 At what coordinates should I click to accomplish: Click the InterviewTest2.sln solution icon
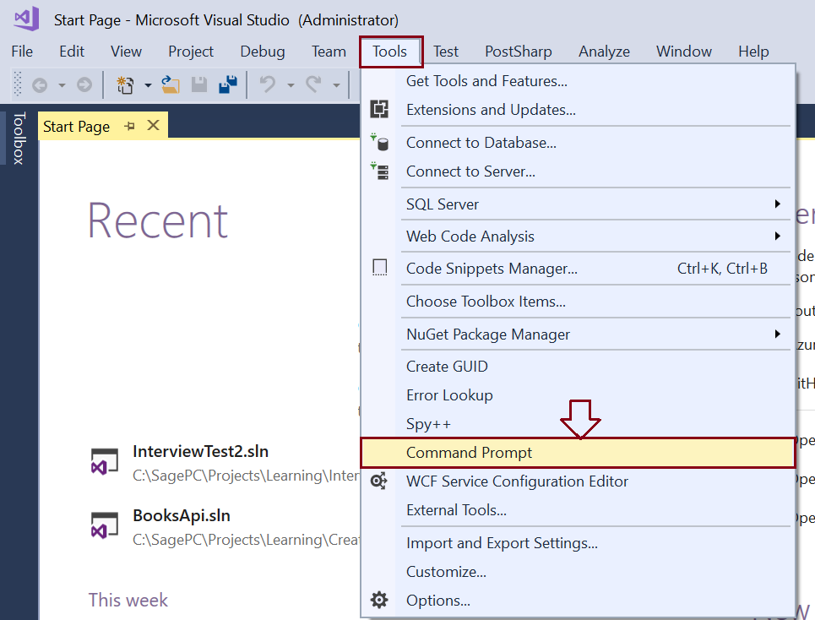tap(105, 462)
